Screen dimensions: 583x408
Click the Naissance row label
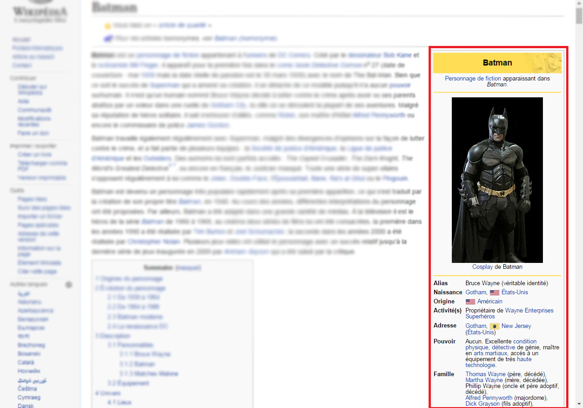448,292
